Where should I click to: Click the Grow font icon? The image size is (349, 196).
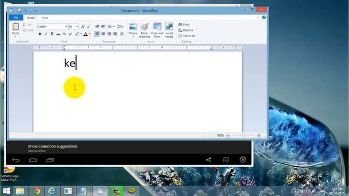pos(83,27)
